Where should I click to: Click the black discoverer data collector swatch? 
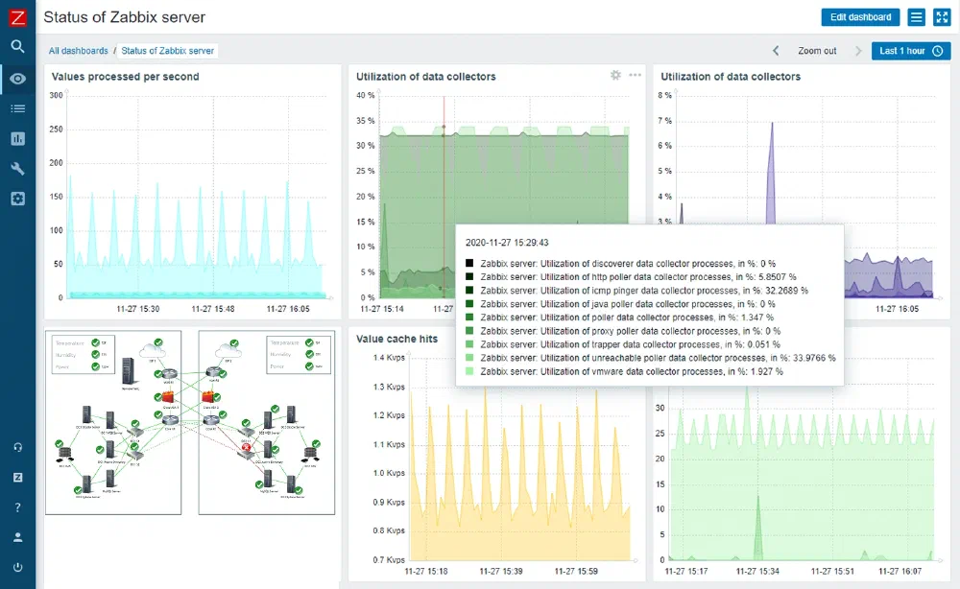coord(469,263)
